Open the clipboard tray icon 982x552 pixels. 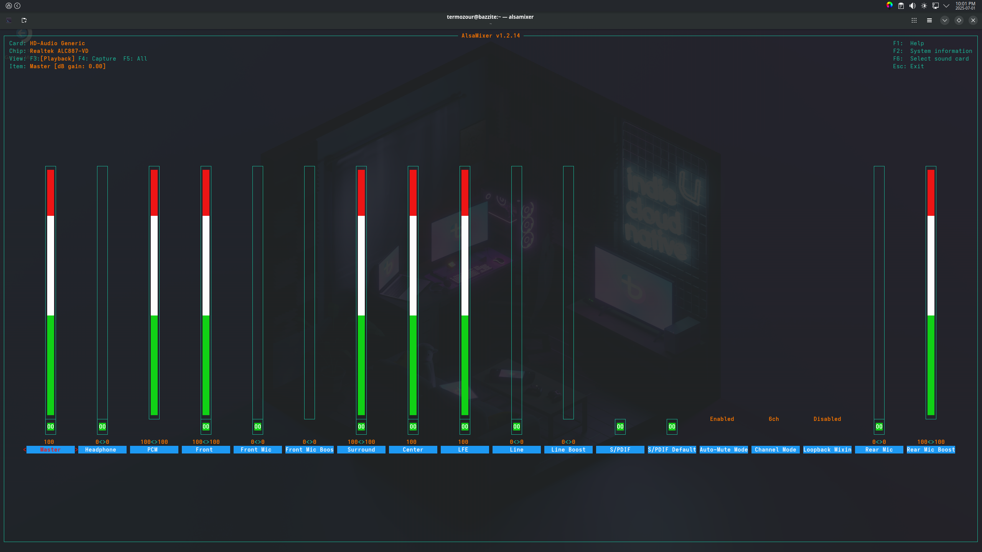(x=901, y=6)
